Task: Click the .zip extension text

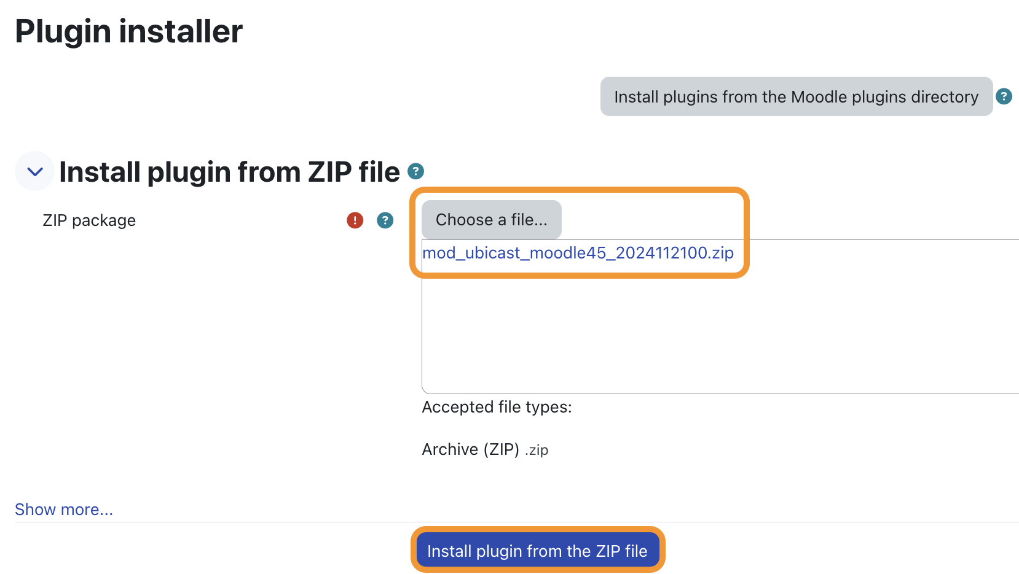Action: pos(537,450)
